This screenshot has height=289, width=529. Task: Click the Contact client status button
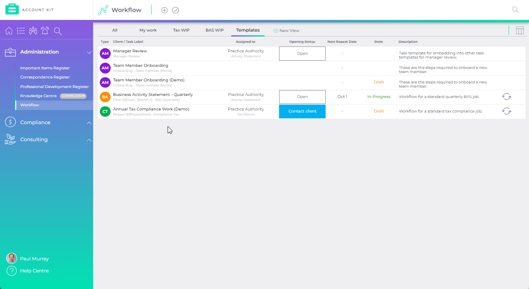(x=302, y=111)
